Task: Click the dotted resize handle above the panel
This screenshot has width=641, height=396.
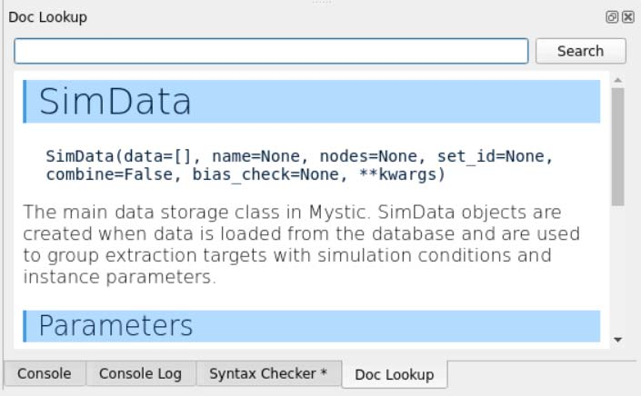Action: point(320,3)
